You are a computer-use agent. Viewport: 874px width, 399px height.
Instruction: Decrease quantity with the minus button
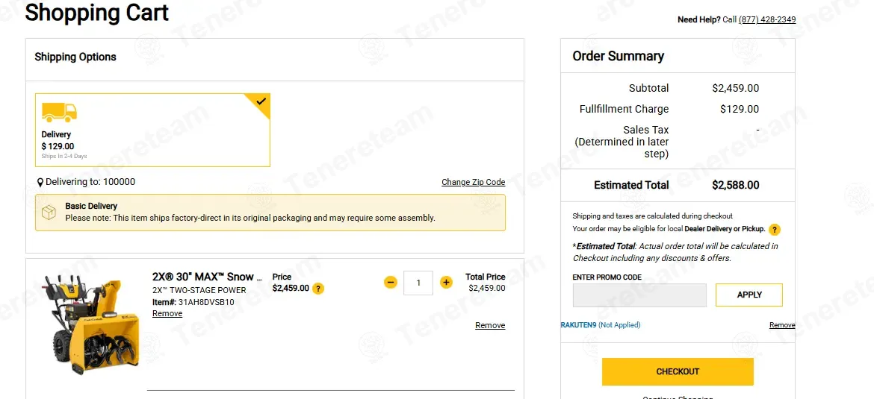click(391, 282)
